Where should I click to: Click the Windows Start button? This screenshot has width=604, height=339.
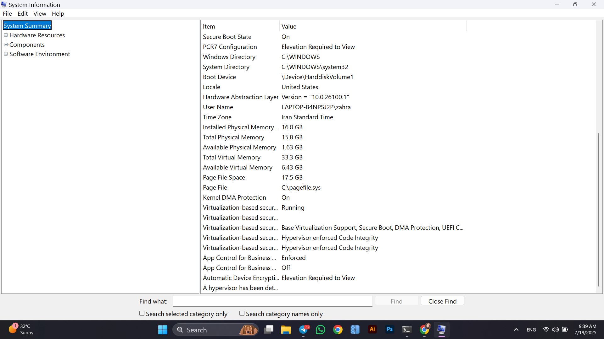pyautogui.click(x=163, y=330)
